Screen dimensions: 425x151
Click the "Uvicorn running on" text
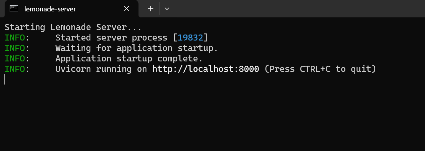point(101,69)
